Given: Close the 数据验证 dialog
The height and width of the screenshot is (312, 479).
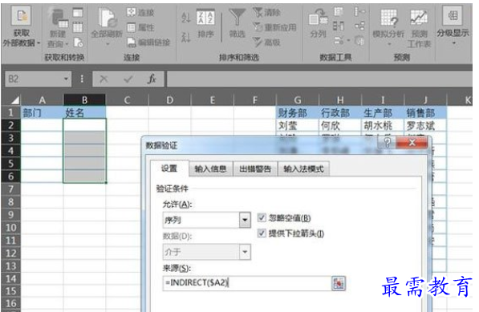Looking at the screenshot, I should click(x=412, y=142).
